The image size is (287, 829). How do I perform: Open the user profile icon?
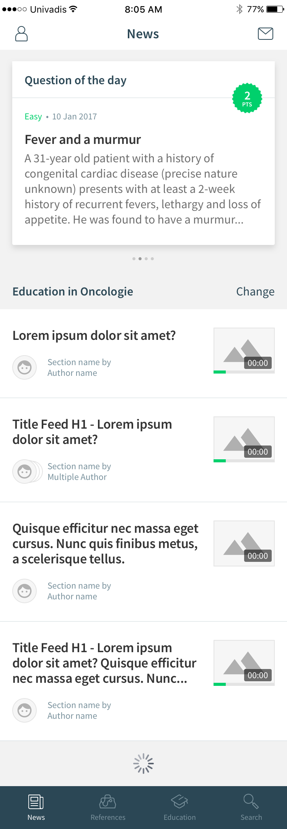[21, 34]
